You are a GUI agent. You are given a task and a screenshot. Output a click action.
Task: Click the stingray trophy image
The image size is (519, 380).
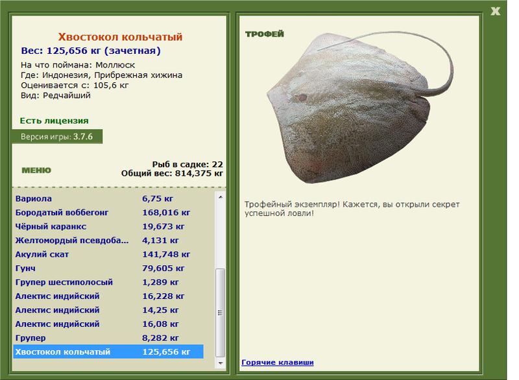360,107
